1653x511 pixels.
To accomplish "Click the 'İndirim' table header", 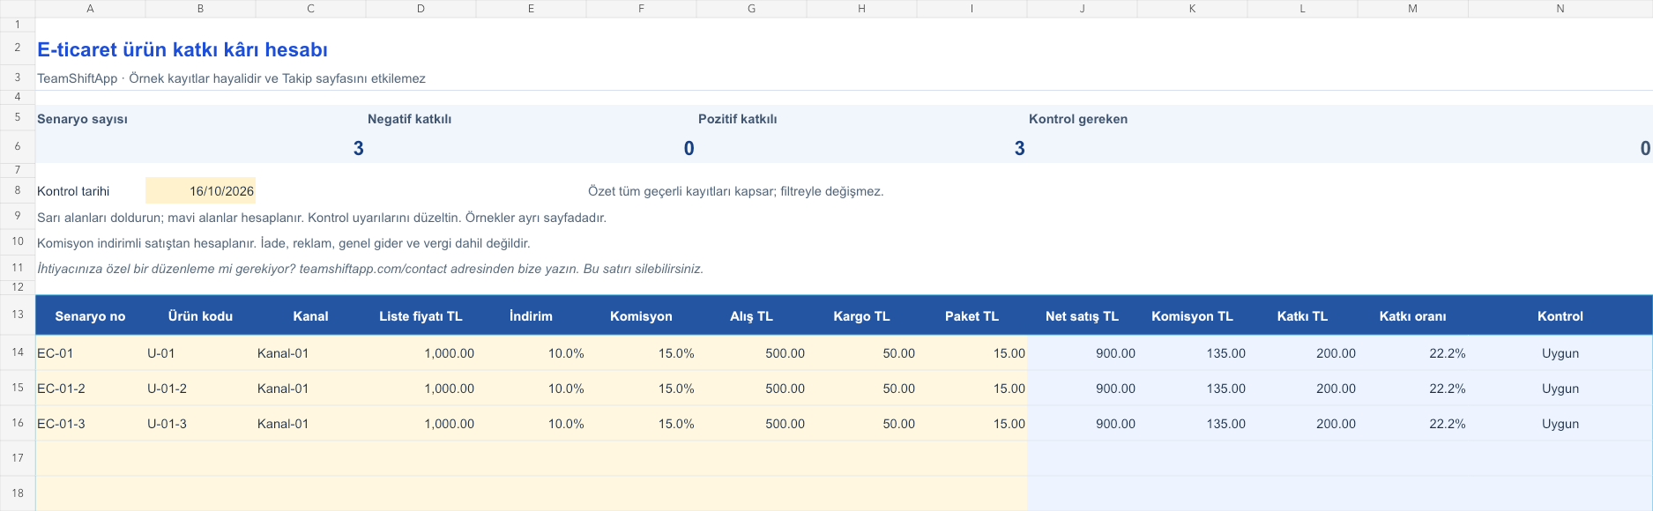I will click(x=531, y=316).
